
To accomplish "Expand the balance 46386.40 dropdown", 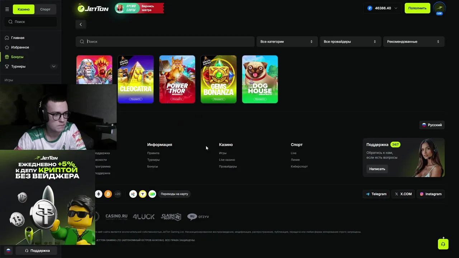I will click(383, 8).
